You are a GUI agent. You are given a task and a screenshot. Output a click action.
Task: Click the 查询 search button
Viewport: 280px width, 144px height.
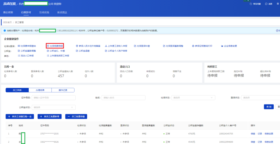[x=269, y=107]
